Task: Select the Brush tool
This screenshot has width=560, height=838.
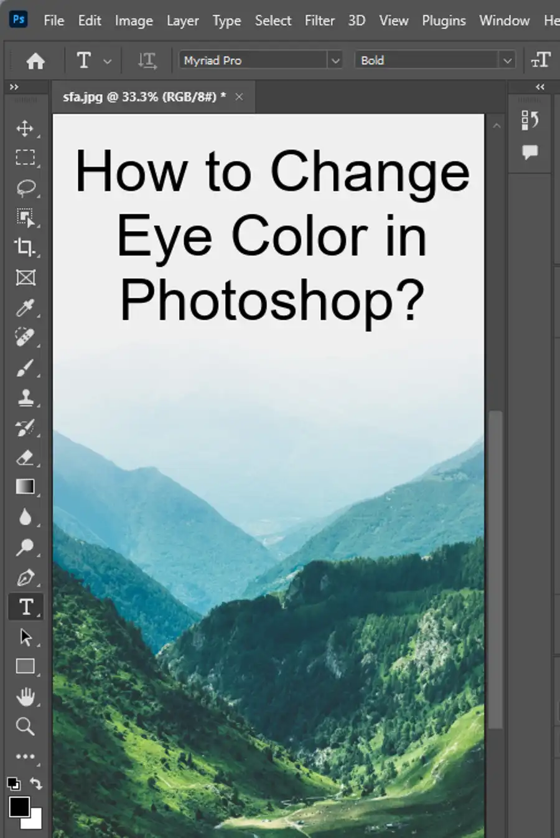Action: [x=25, y=368]
